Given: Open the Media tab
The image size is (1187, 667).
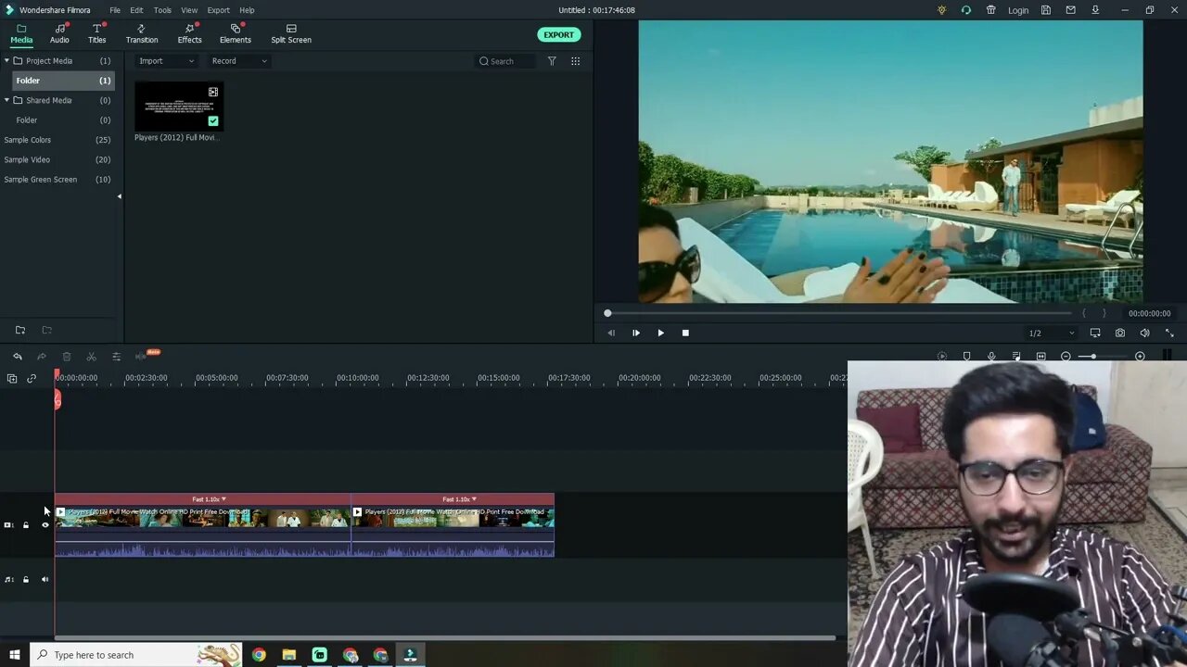Looking at the screenshot, I should (21, 34).
